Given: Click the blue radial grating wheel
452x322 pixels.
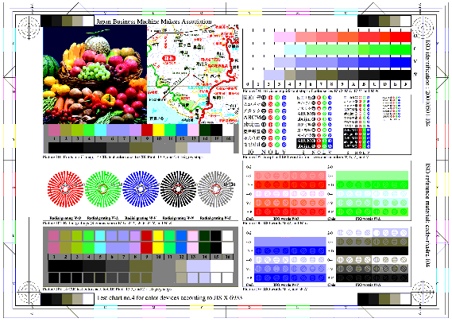Looking at the screenshot, I should coord(141,189).
